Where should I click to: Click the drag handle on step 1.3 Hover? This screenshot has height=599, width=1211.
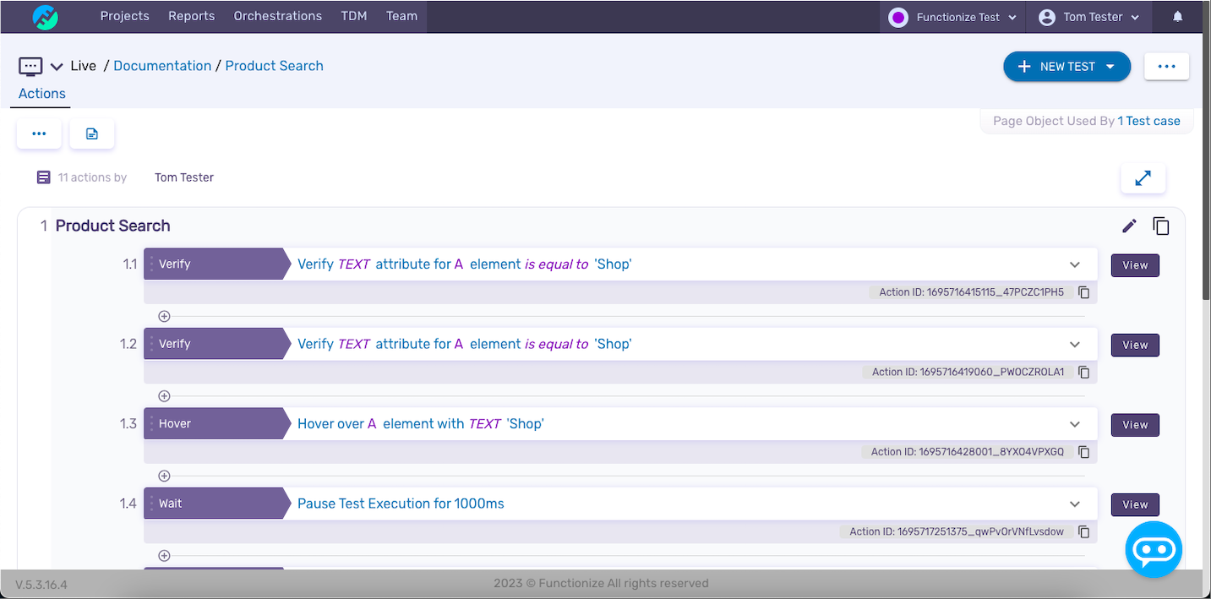point(151,423)
